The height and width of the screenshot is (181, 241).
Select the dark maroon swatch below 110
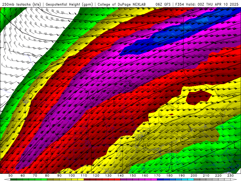[87, 179]
